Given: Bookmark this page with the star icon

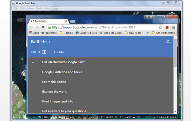Looking at the screenshot, I should [161, 27].
